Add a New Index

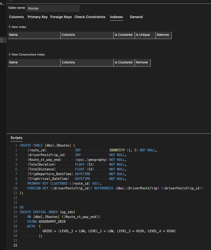17,27
